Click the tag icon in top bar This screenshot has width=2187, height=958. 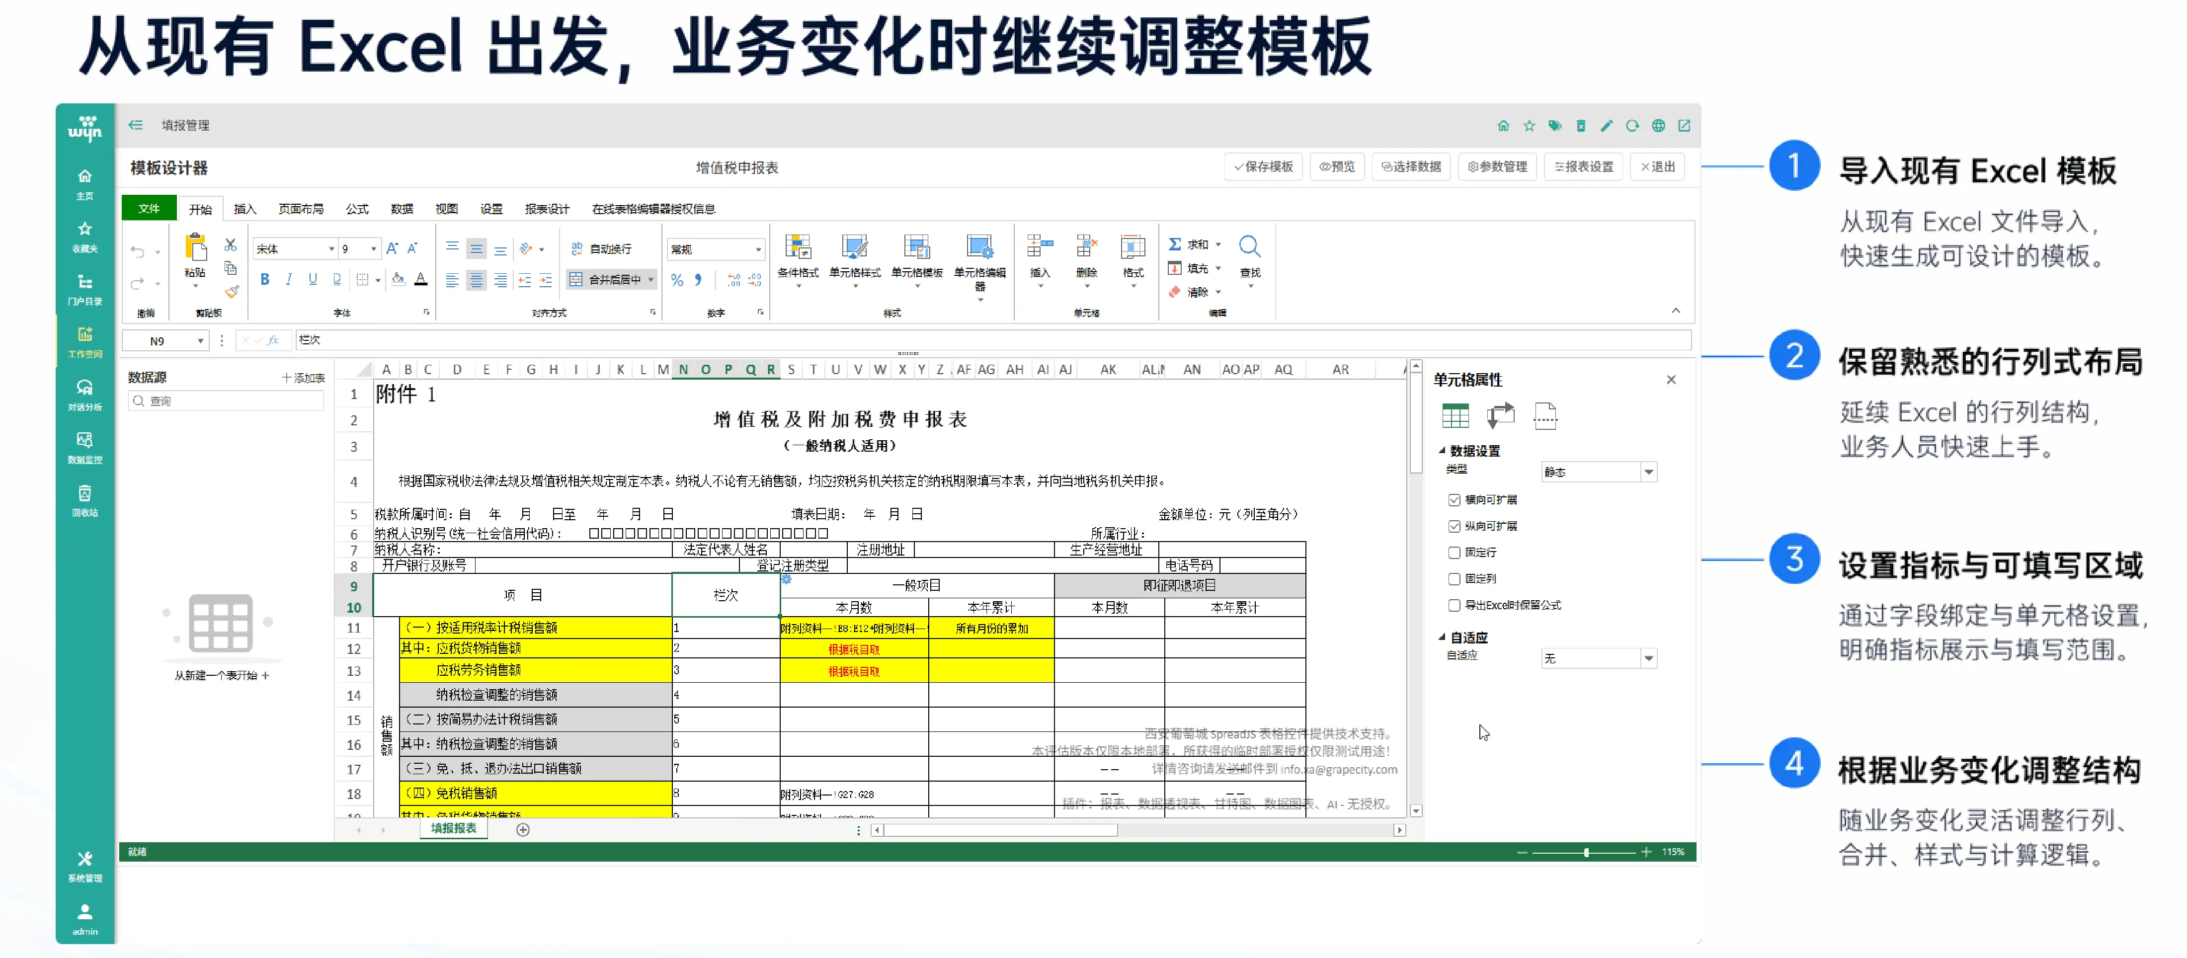tap(1554, 126)
